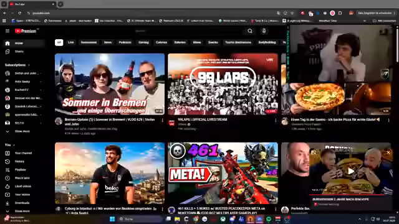
Task: Click the miniplayer red progress bar
Action: (347, 195)
